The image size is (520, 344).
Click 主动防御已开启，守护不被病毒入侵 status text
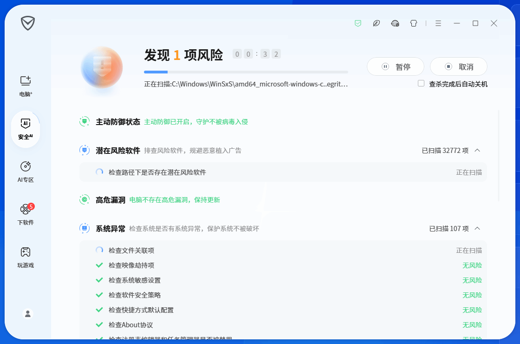point(196,122)
